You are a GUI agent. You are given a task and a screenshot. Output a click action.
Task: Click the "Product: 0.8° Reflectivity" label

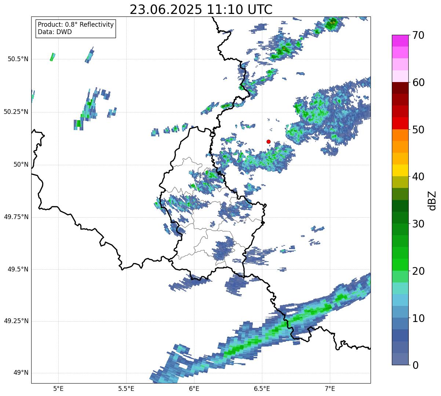(x=76, y=25)
